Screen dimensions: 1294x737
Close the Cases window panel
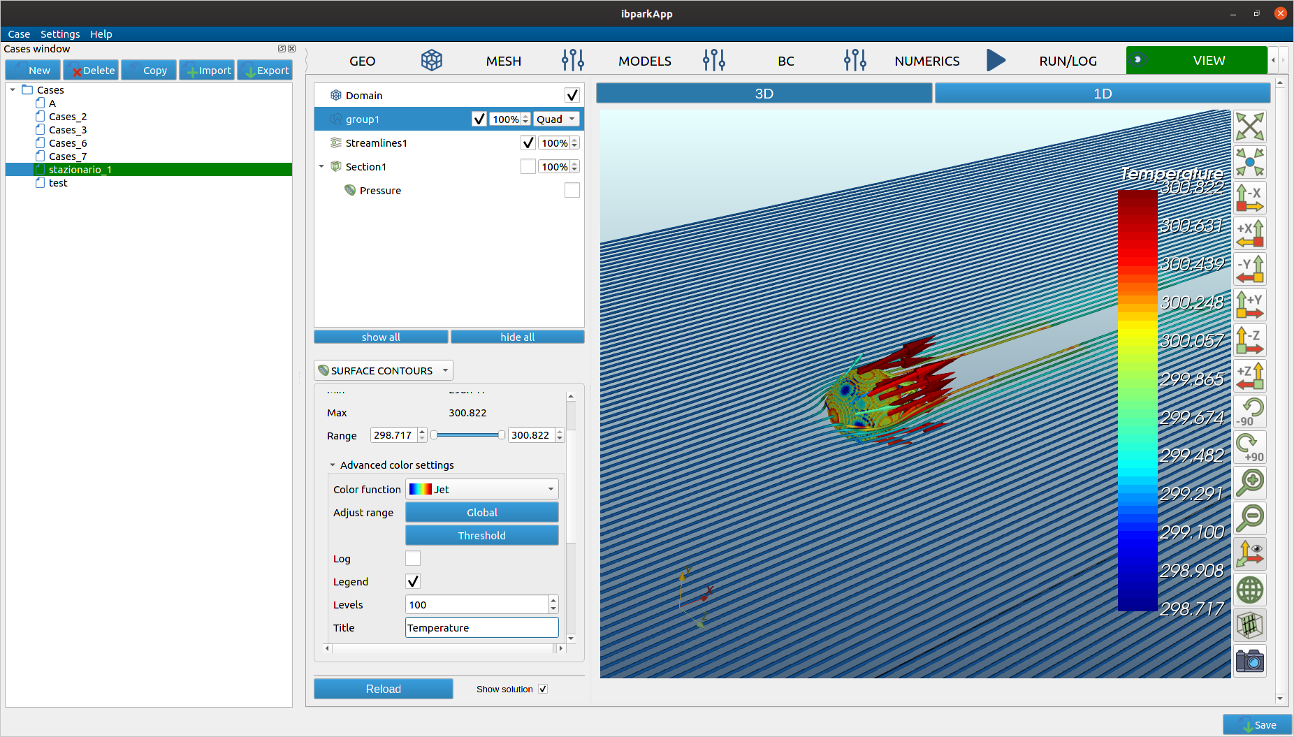point(292,49)
